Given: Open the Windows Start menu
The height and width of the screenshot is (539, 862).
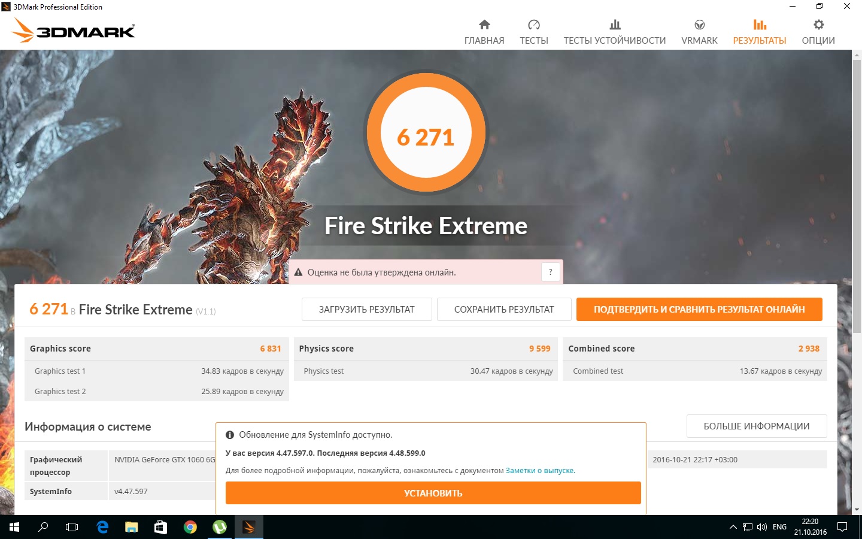Looking at the screenshot, I should tap(14, 527).
